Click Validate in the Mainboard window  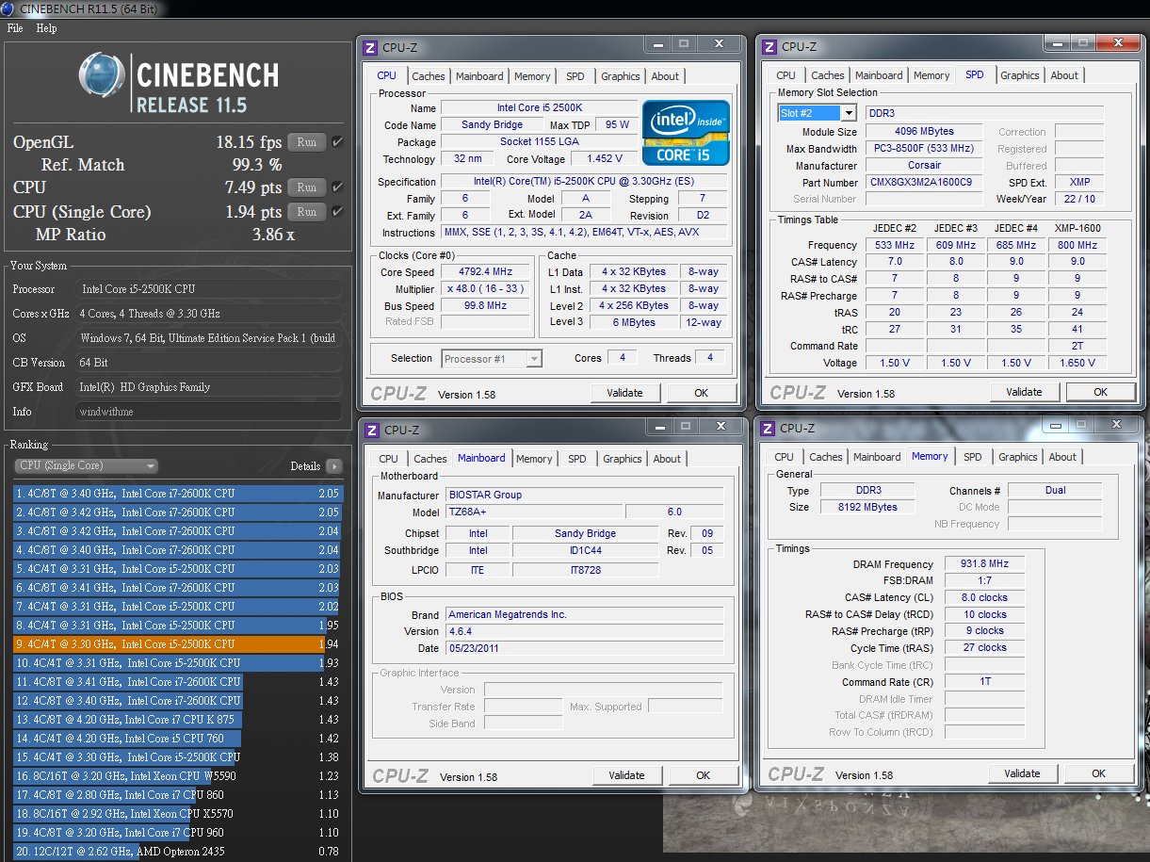pos(626,775)
